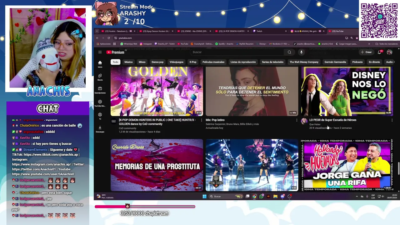Switch to Huntrix - Takedown browser tab

[x=118, y=31]
